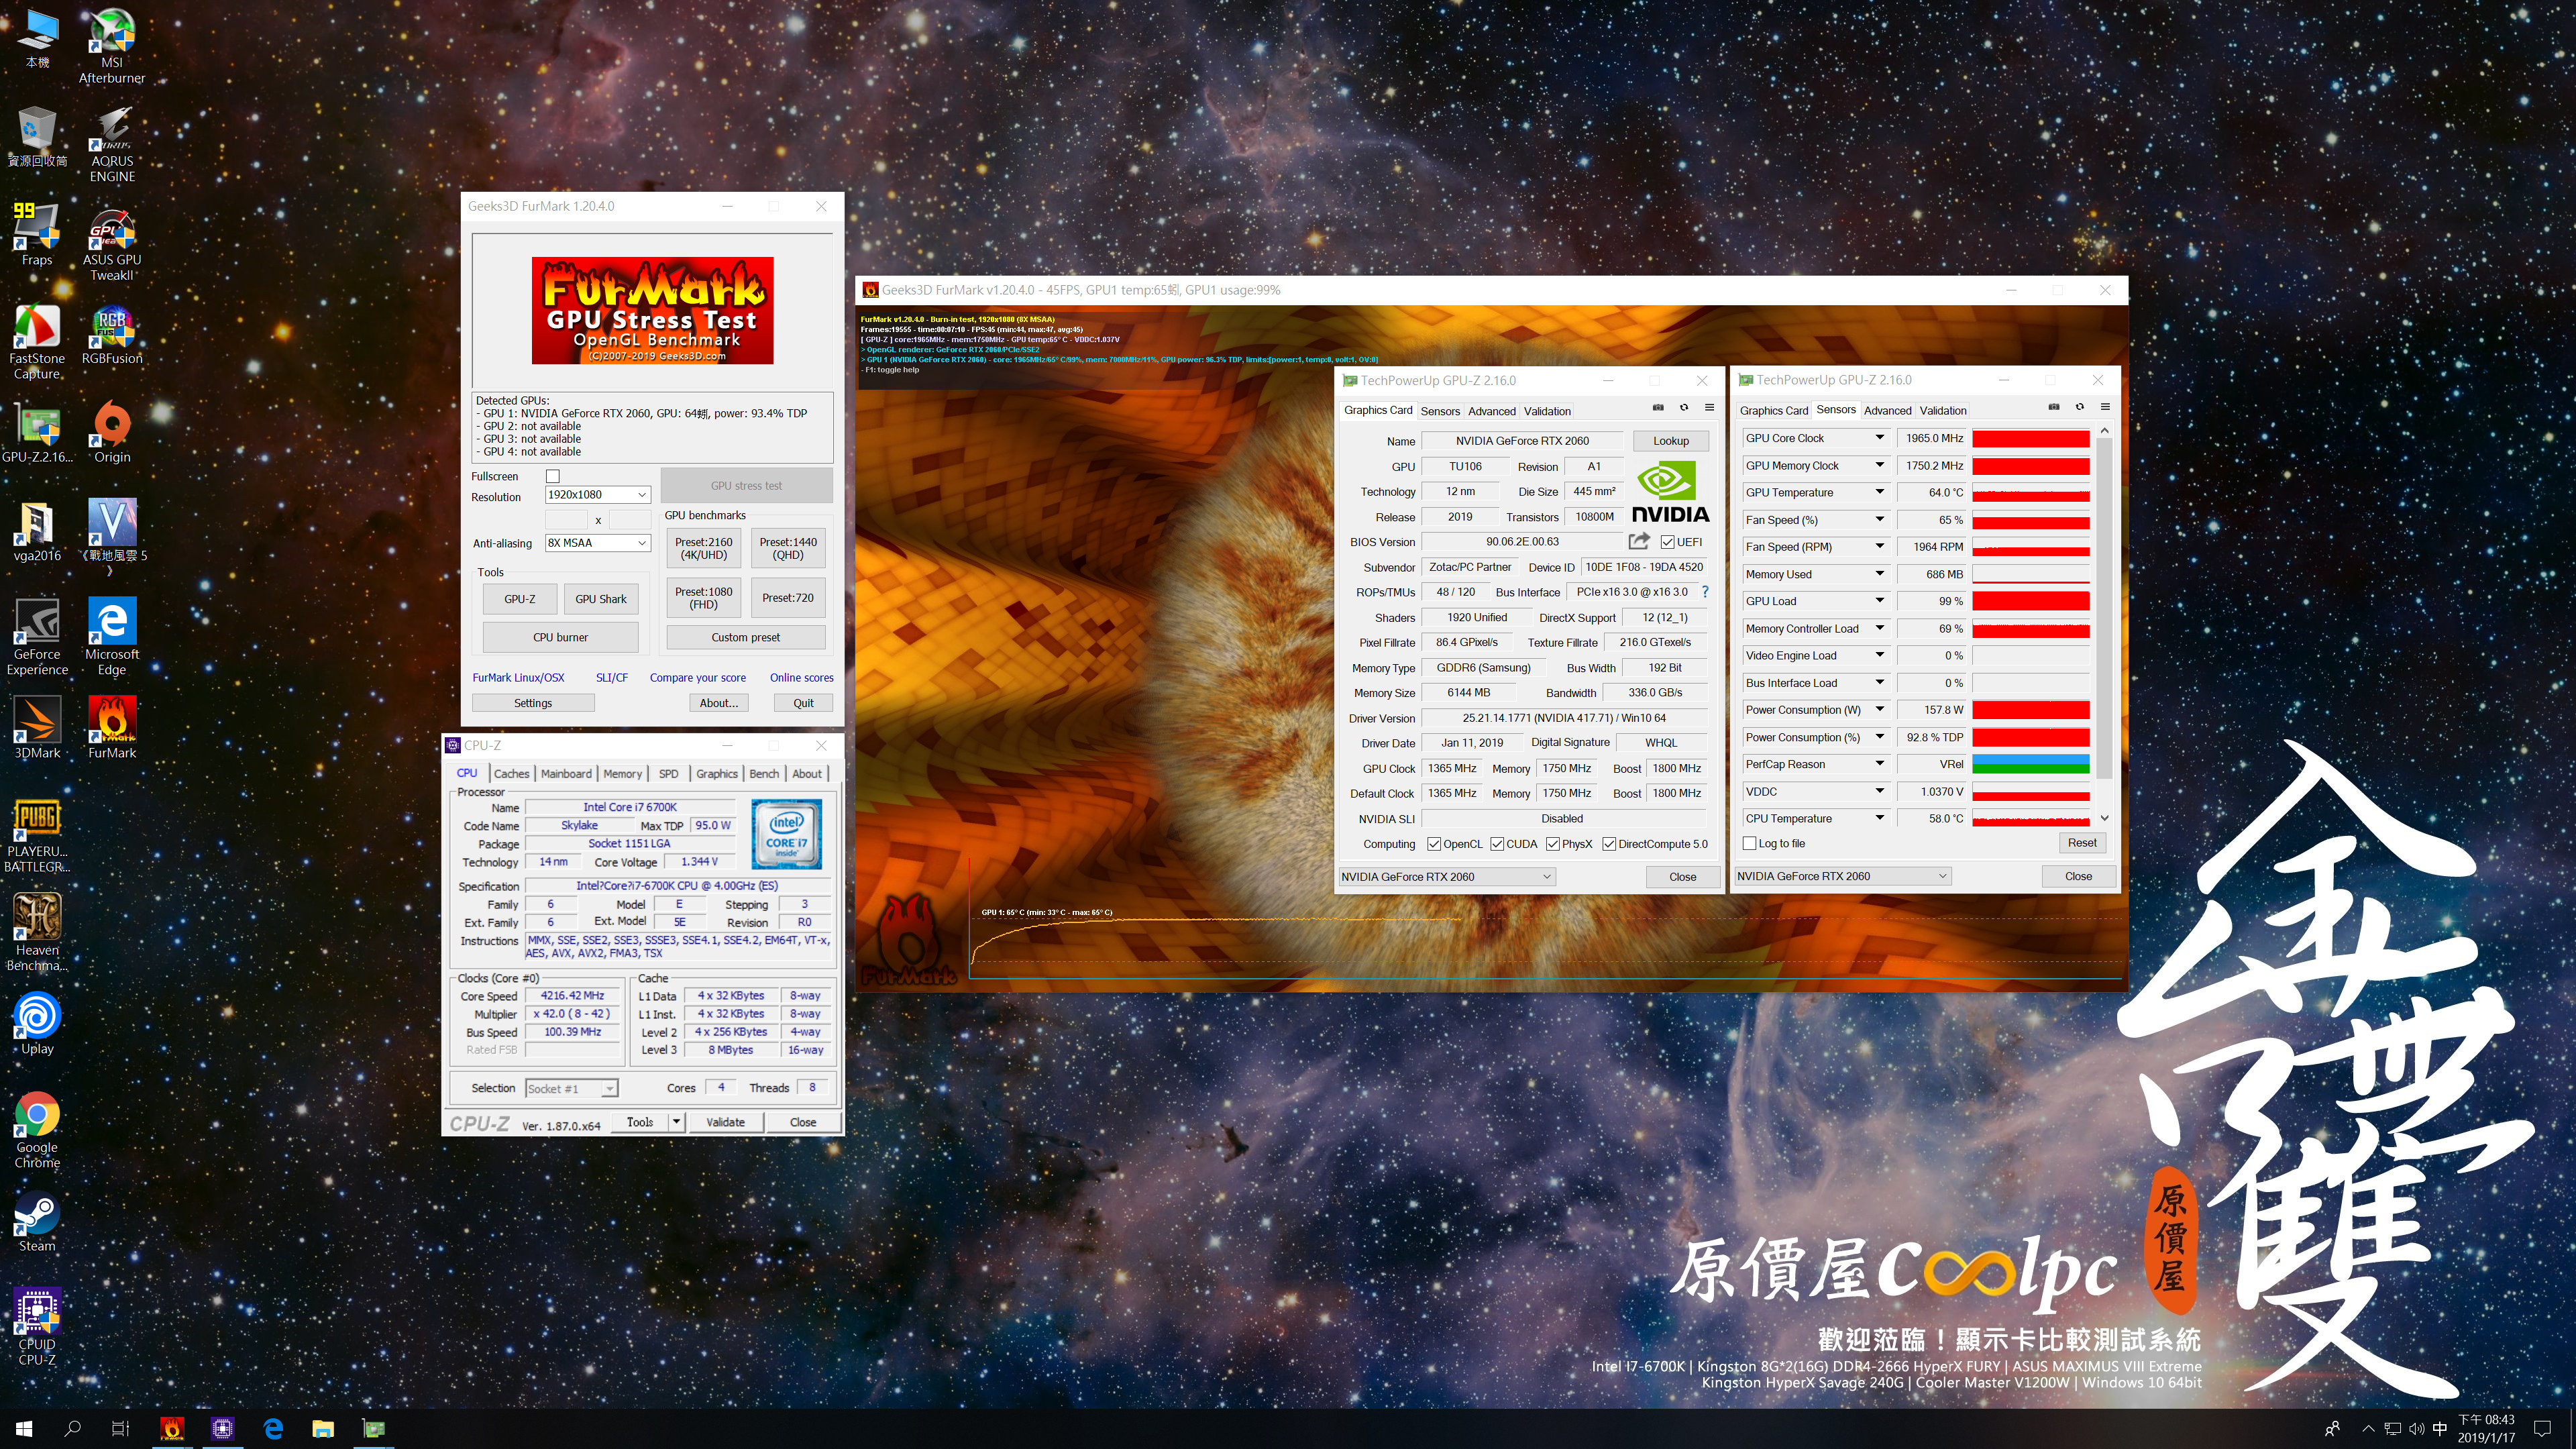Open File Explorer from taskbar
Viewport: 2576px width, 1449px height.
[x=322, y=1428]
